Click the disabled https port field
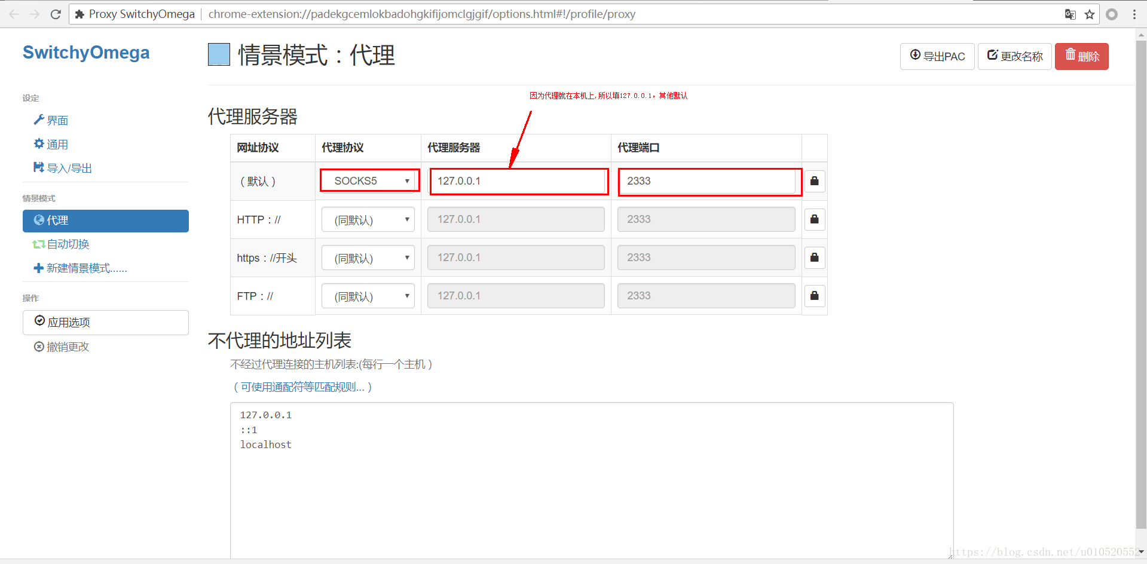The height and width of the screenshot is (564, 1147). coord(706,258)
